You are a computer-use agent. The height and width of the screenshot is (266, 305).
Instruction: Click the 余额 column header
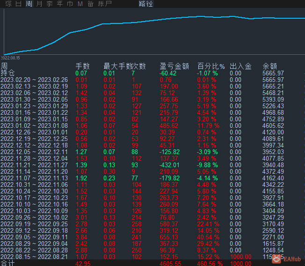coord(269,66)
